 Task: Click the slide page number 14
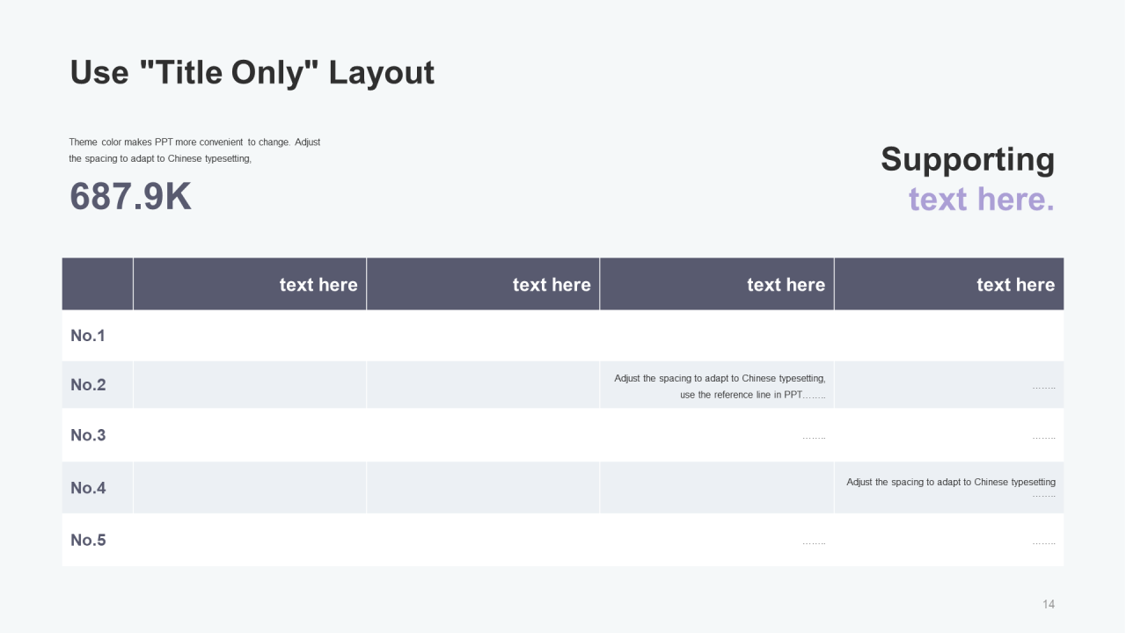pyautogui.click(x=1048, y=604)
